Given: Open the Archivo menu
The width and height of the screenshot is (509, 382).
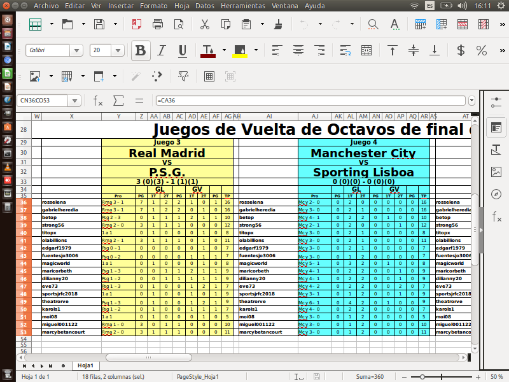Looking at the screenshot, I should click(x=46, y=6).
